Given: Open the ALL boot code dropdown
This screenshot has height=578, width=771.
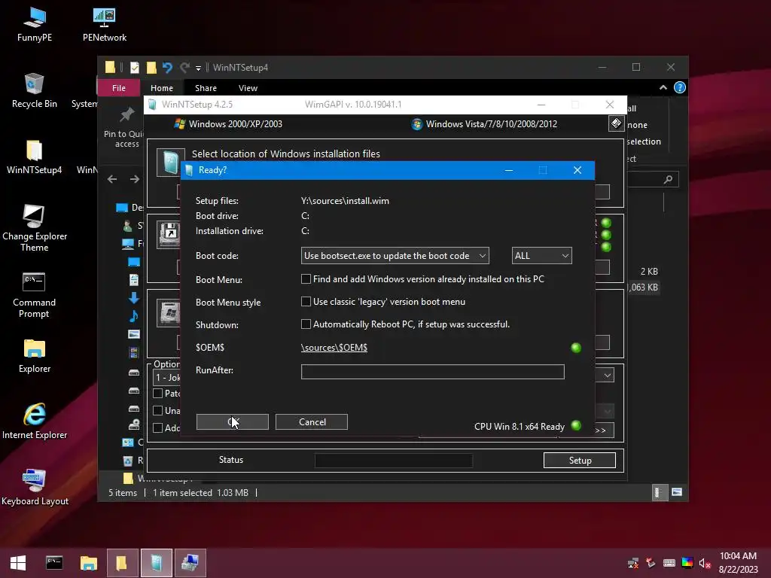Looking at the screenshot, I should [541, 256].
